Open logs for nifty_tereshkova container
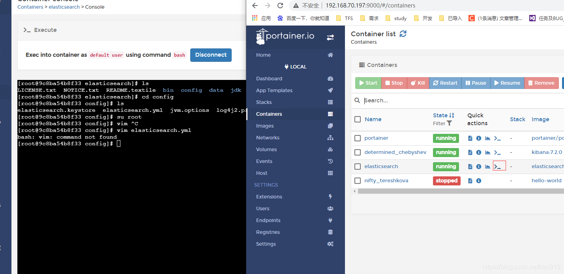Viewport: 564px width, 274px height. pyautogui.click(x=470, y=181)
